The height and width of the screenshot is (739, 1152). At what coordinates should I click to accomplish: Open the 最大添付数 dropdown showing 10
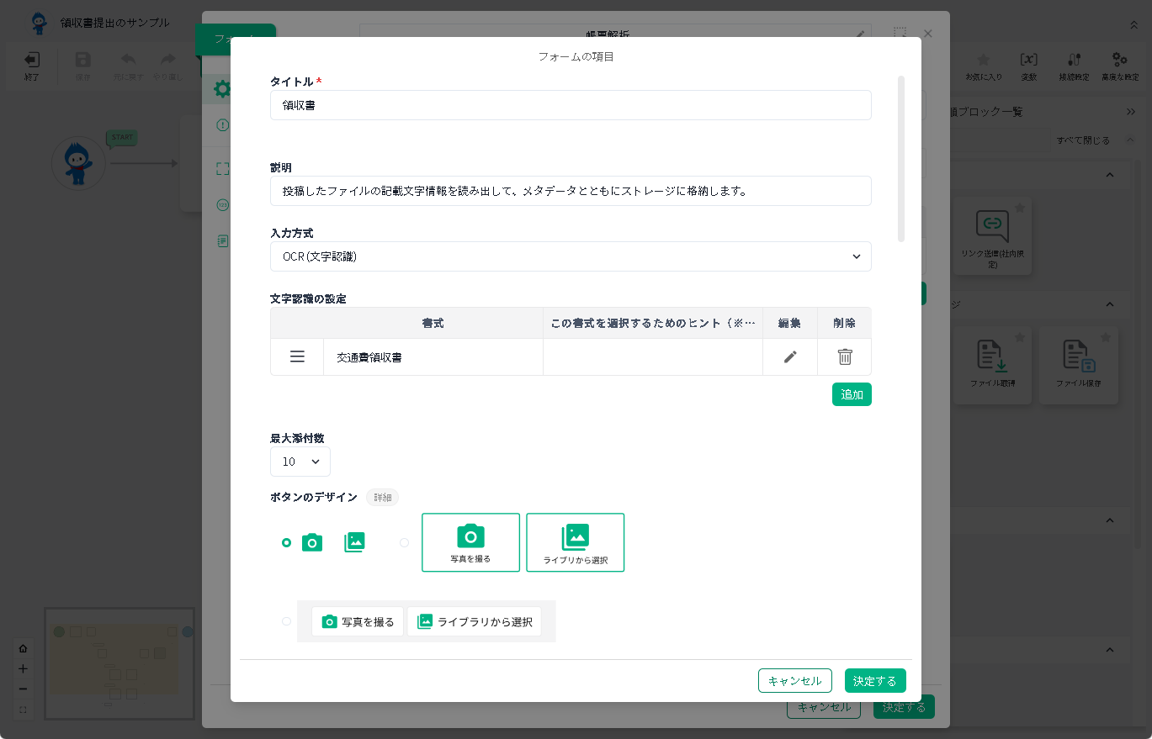click(x=300, y=462)
